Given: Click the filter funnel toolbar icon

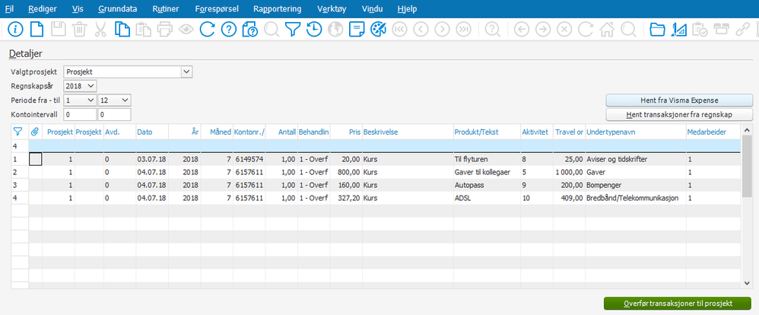Looking at the screenshot, I should pyautogui.click(x=292, y=30).
